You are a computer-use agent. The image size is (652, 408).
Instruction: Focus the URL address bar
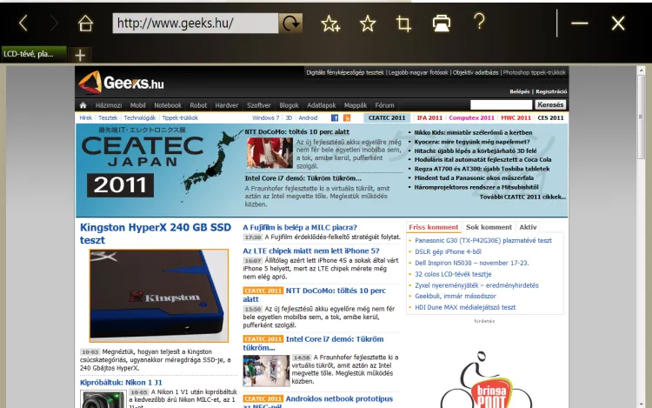[x=195, y=23]
